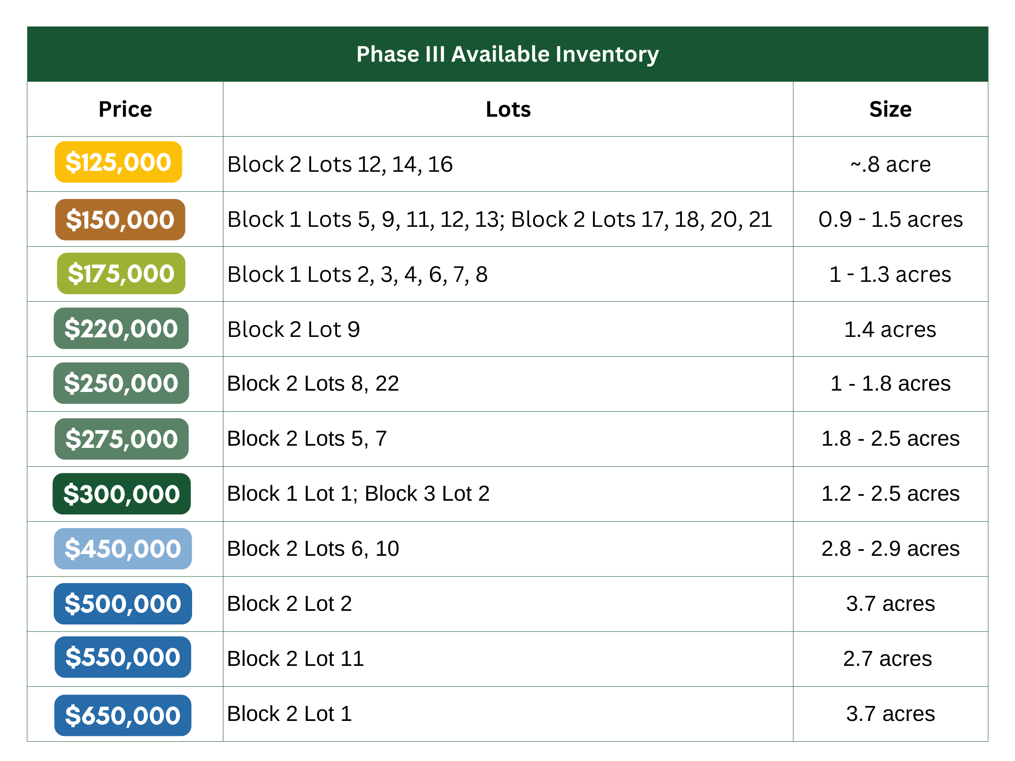Click the $275,000 price badge
The width and height of the screenshot is (1015, 761).
[x=122, y=440]
